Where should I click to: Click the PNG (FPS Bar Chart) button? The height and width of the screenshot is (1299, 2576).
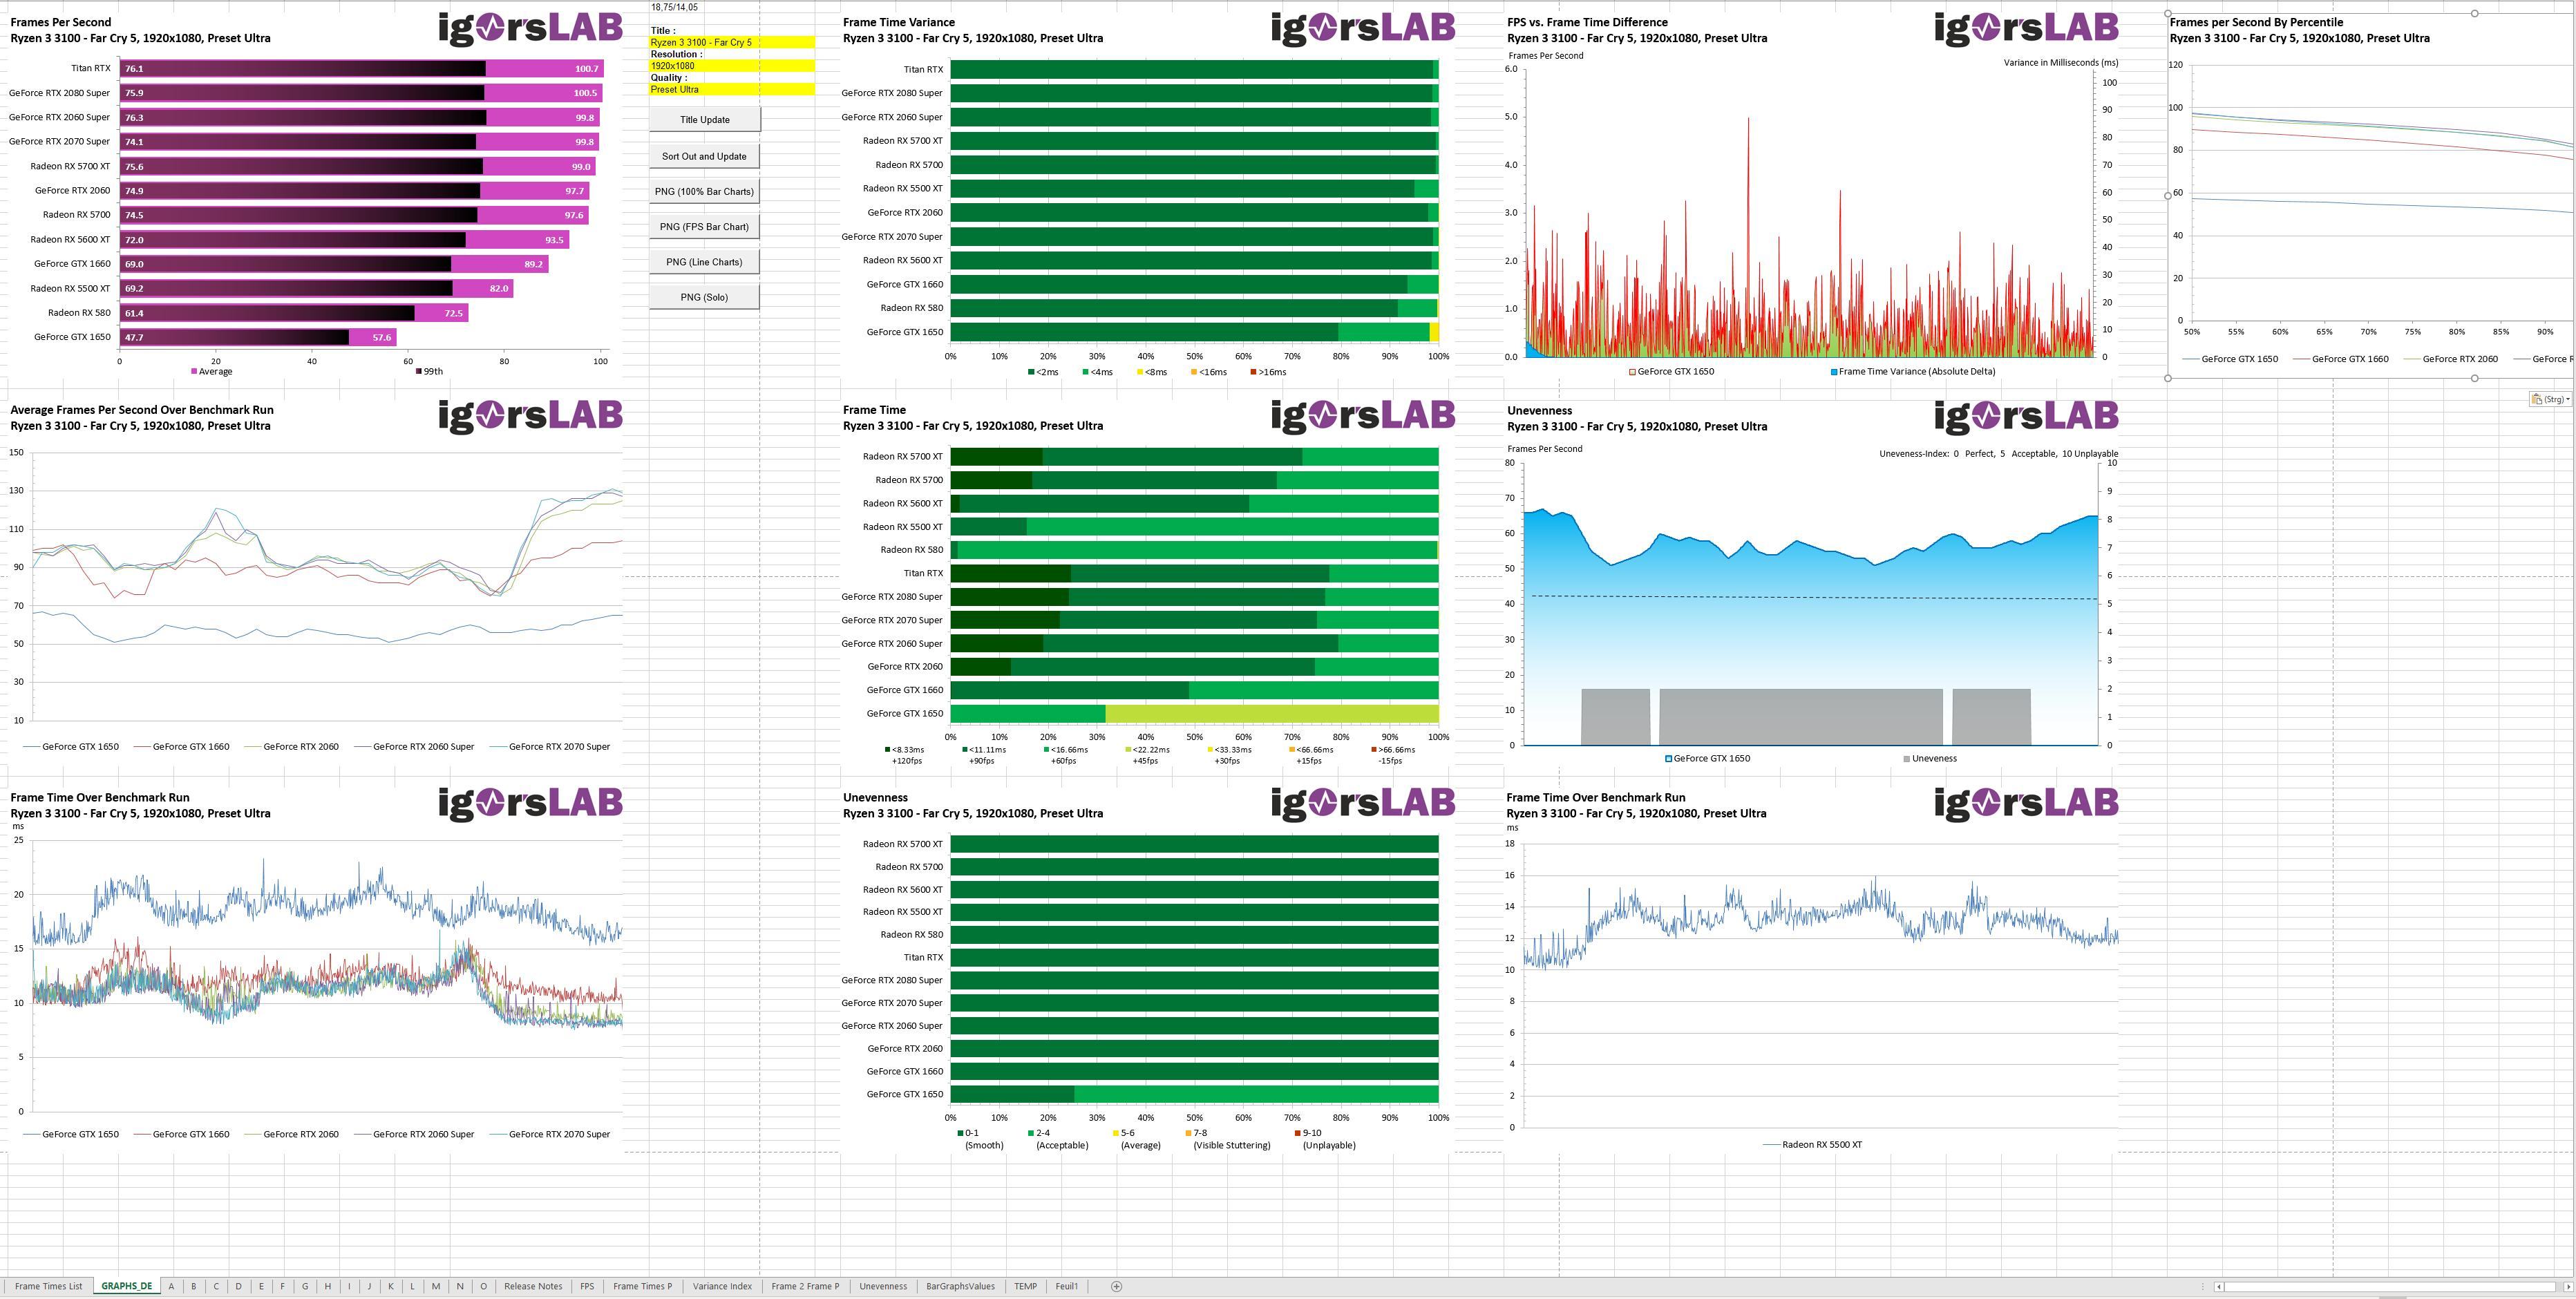pyautogui.click(x=704, y=226)
